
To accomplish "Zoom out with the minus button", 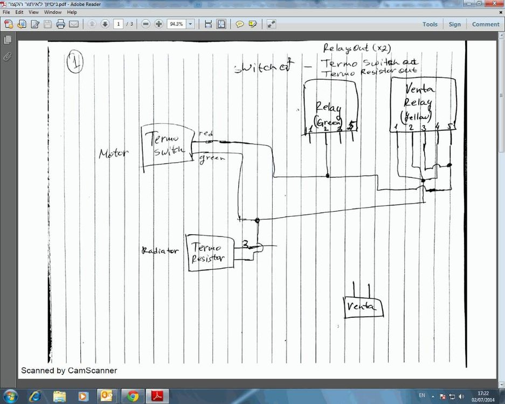I will pos(146,24).
